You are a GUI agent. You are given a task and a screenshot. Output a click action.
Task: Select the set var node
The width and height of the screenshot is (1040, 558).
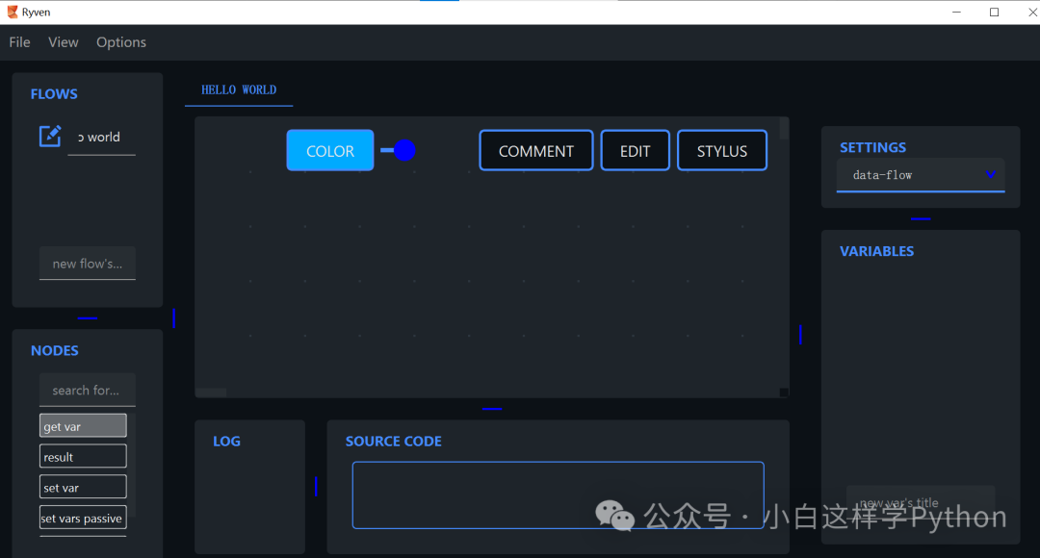(83, 487)
